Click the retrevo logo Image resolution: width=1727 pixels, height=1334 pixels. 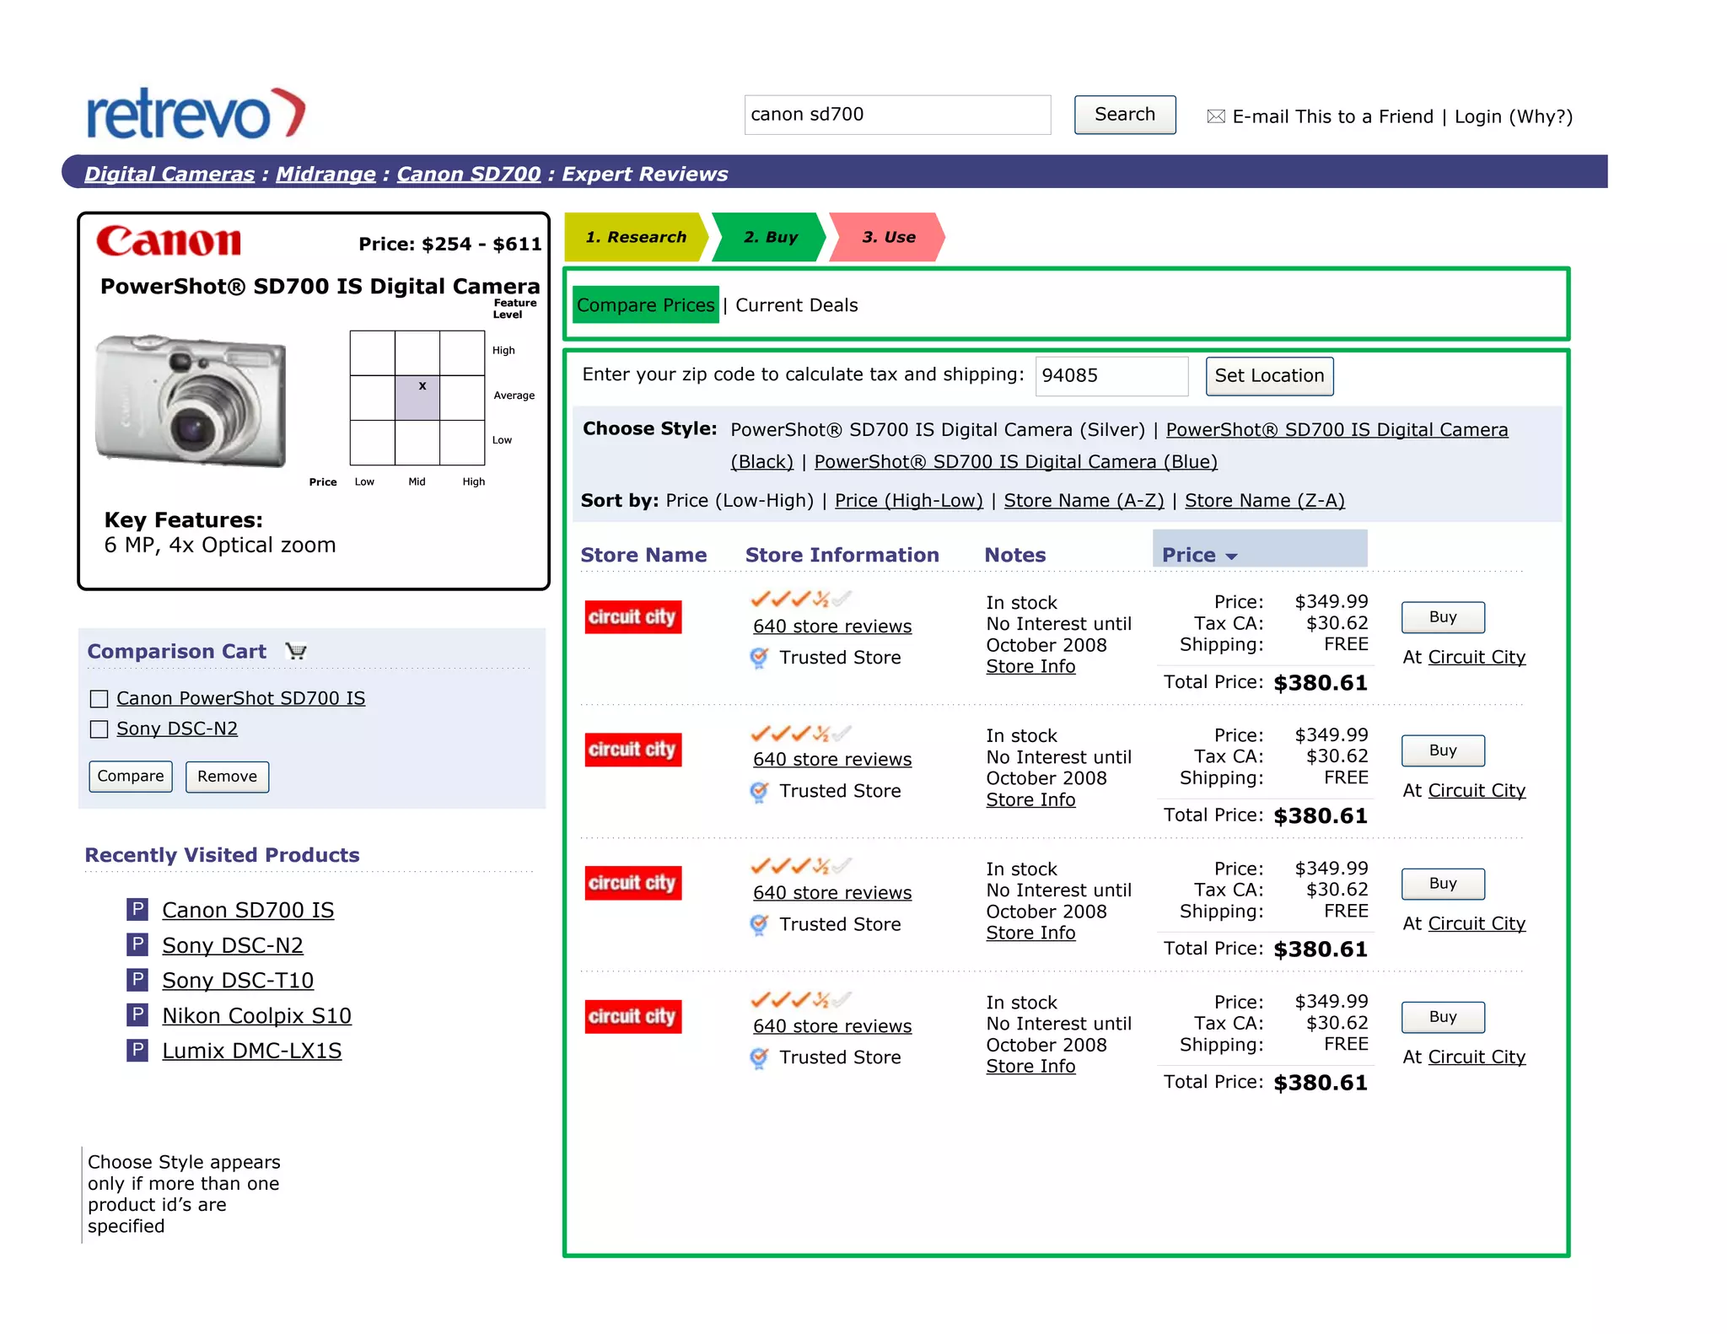196,114
